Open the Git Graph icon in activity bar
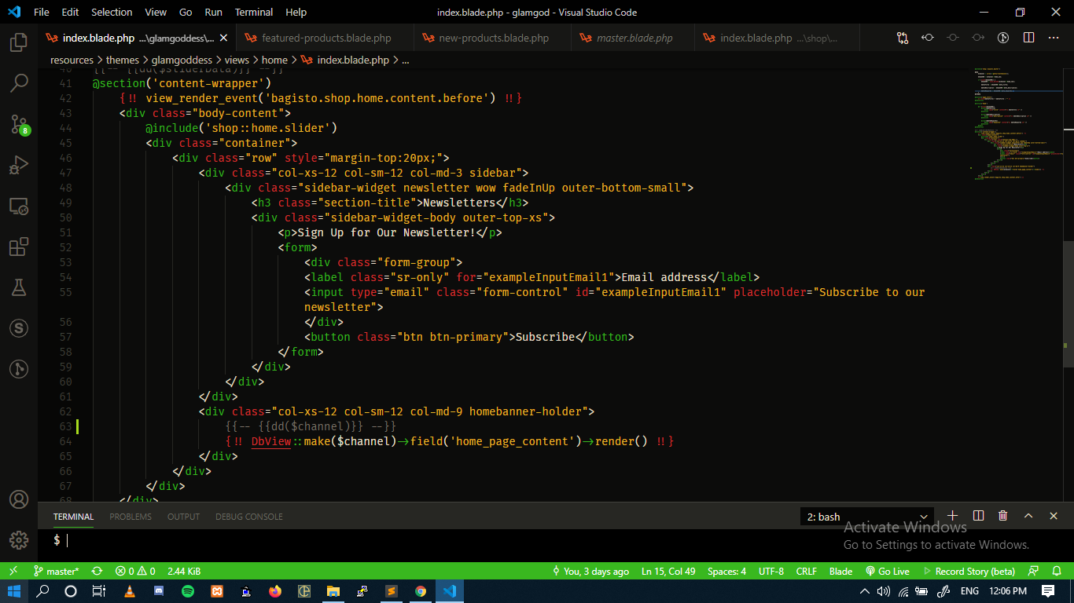This screenshot has height=603, width=1074. coord(19,368)
